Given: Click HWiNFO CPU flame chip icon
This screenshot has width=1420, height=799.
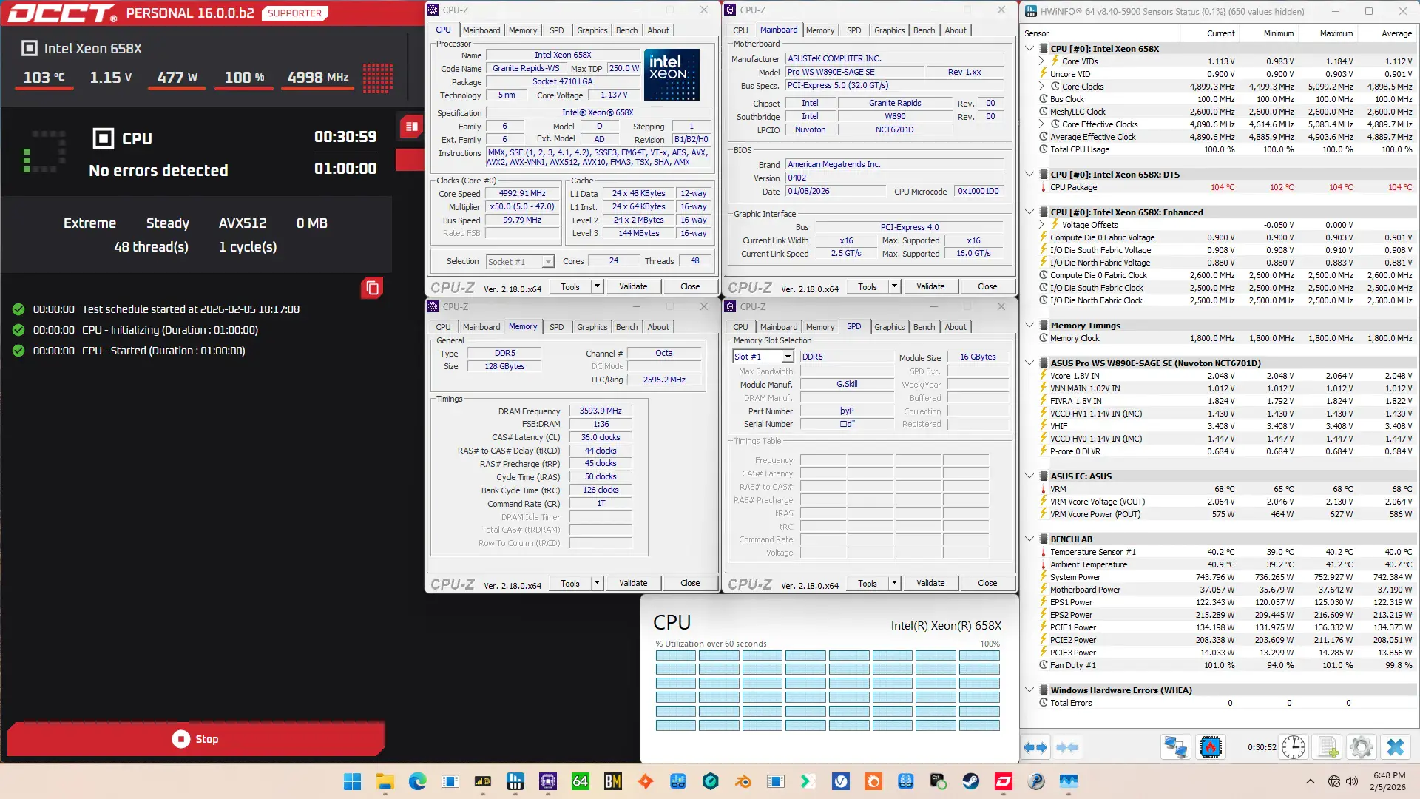Looking at the screenshot, I should click(1211, 748).
